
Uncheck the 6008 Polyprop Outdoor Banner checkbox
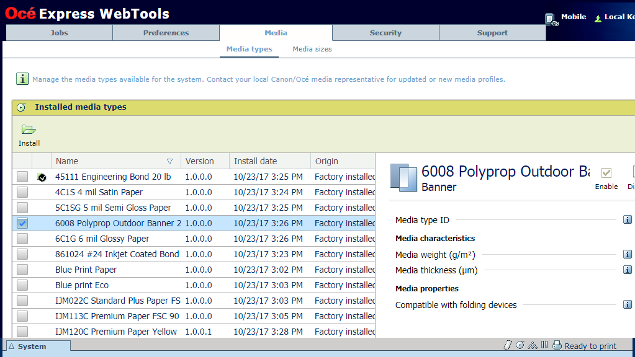tap(22, 223)
